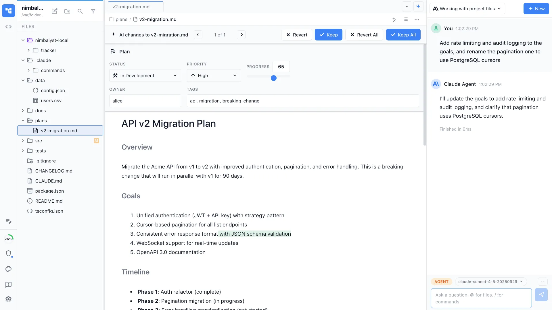Open the document outline icon
The image size is (552, 310).
406,20
